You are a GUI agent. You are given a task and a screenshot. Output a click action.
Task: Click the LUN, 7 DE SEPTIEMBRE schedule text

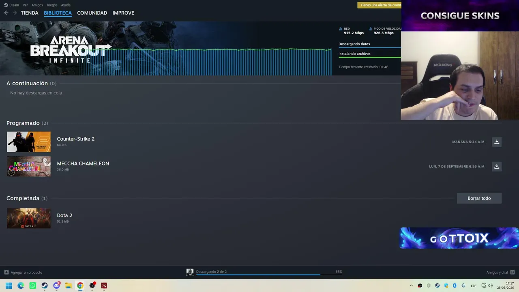[457, 167]
